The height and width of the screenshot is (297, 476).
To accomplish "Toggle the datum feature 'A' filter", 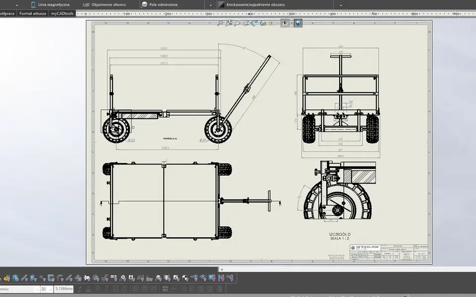I will pos(131,278).
